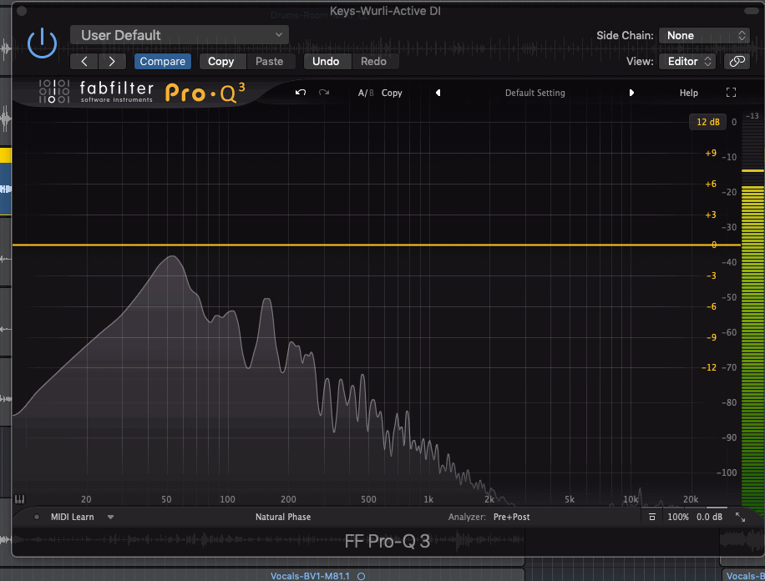This screenshot has height=581, width=765.
Task: Open the Analyzer Pre+Post settings
Action: click(511, 517)
